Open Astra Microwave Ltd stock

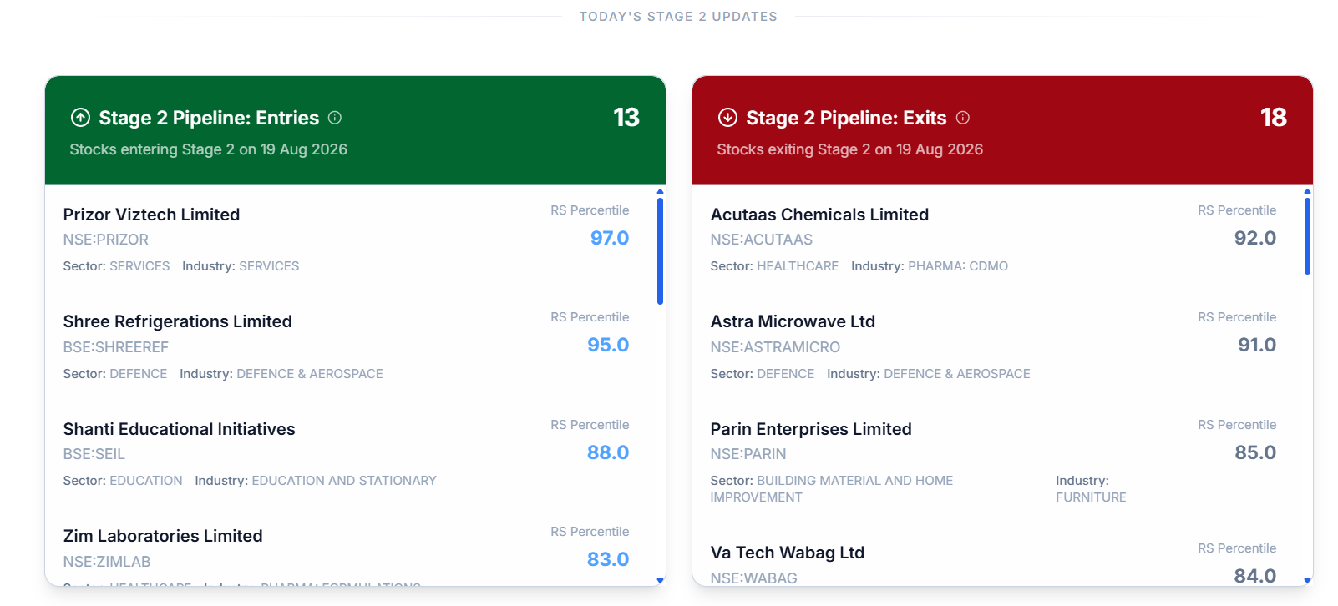[793, 321]
